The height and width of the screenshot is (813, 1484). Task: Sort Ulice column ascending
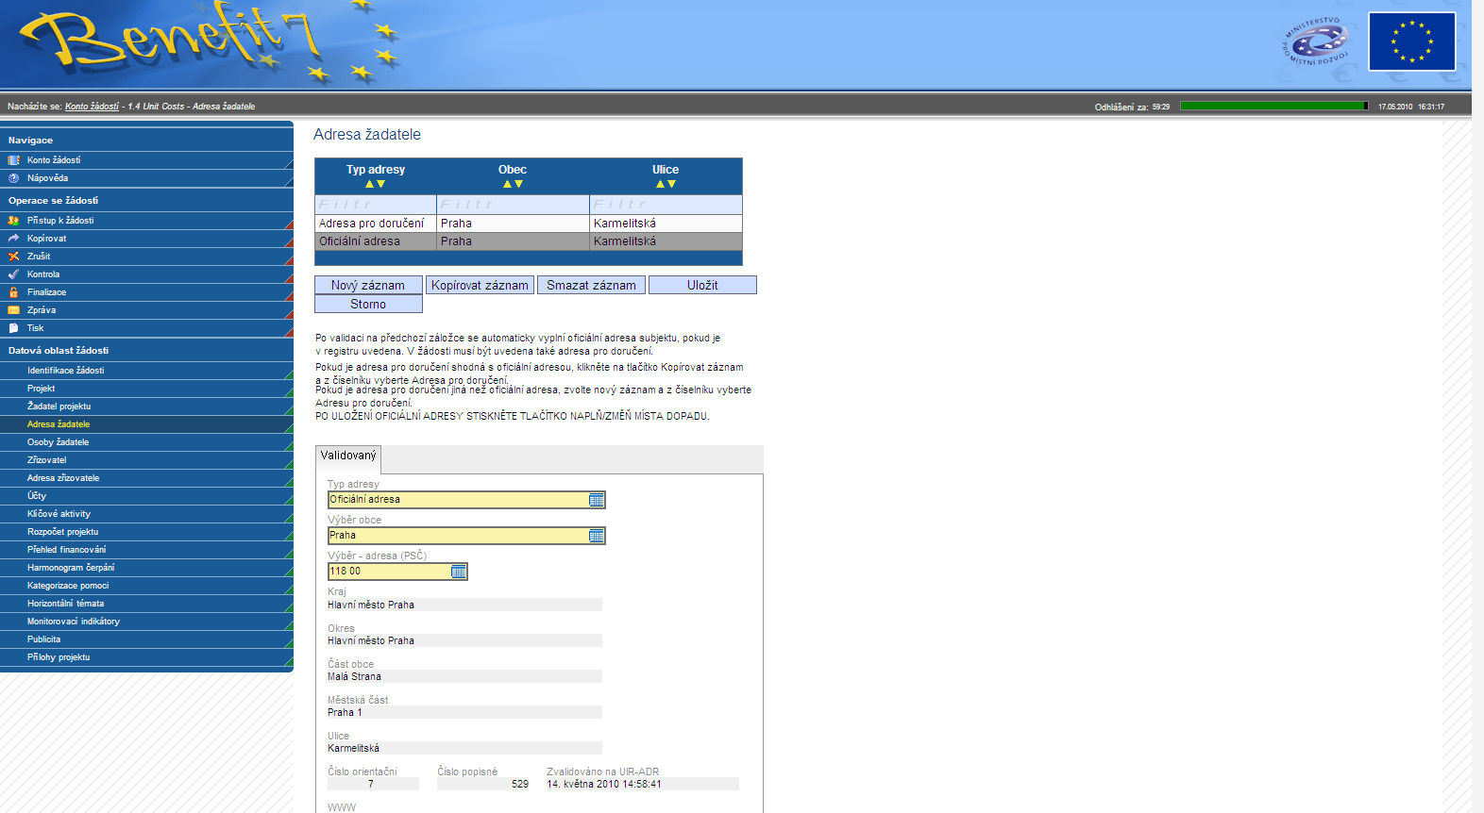pyautogui.click(x=660, y=184)
